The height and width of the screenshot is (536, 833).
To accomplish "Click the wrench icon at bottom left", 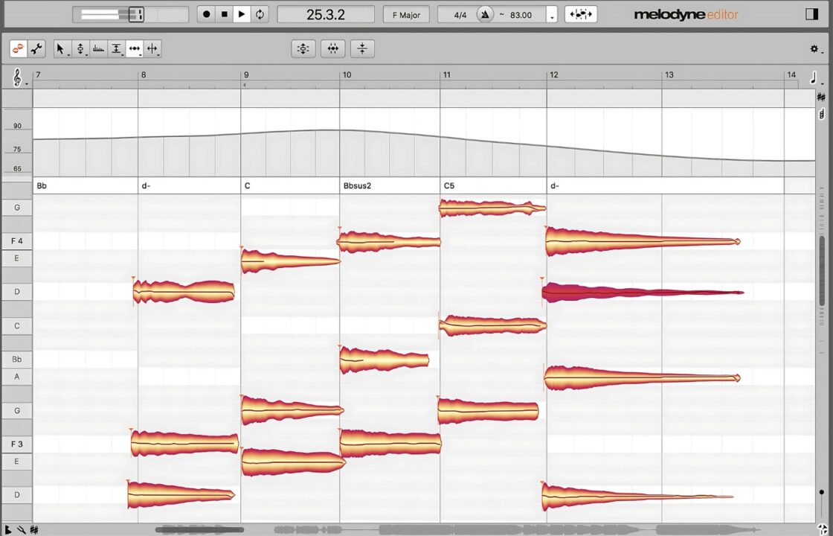I will [22, 529].
